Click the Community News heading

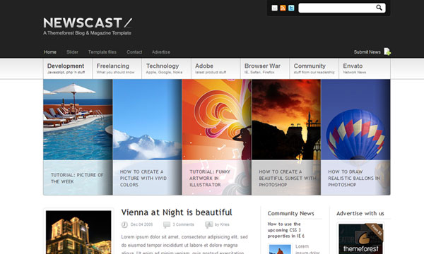290,214
